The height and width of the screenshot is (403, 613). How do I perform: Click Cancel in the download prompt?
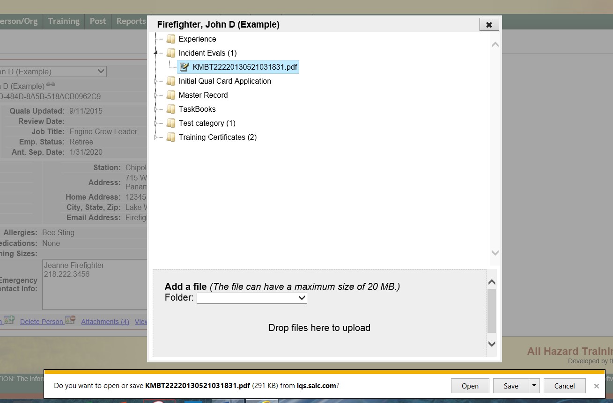click(564, 386)
